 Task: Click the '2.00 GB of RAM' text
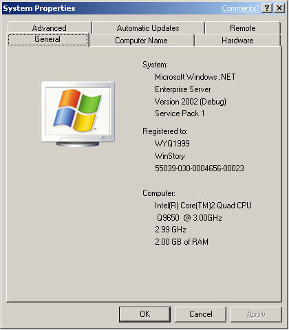[182, 242]
